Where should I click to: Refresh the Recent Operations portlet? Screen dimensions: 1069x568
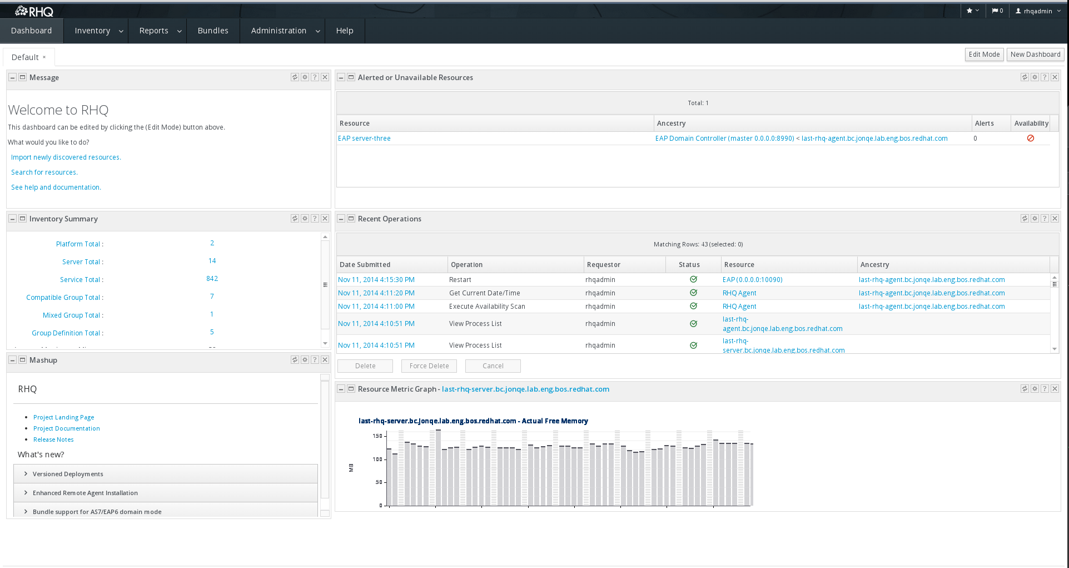point(1025,219)
